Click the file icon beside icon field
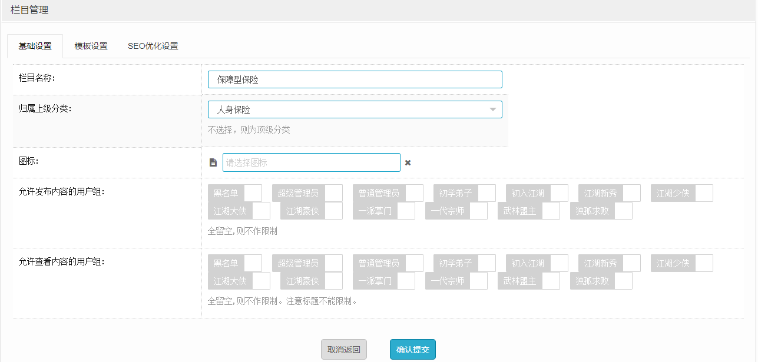 point(213,162)
